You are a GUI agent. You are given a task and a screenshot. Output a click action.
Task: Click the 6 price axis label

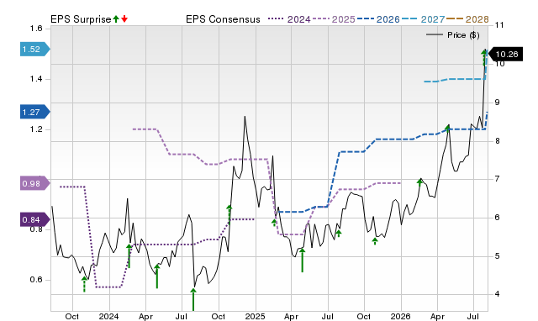click(497, 218)
